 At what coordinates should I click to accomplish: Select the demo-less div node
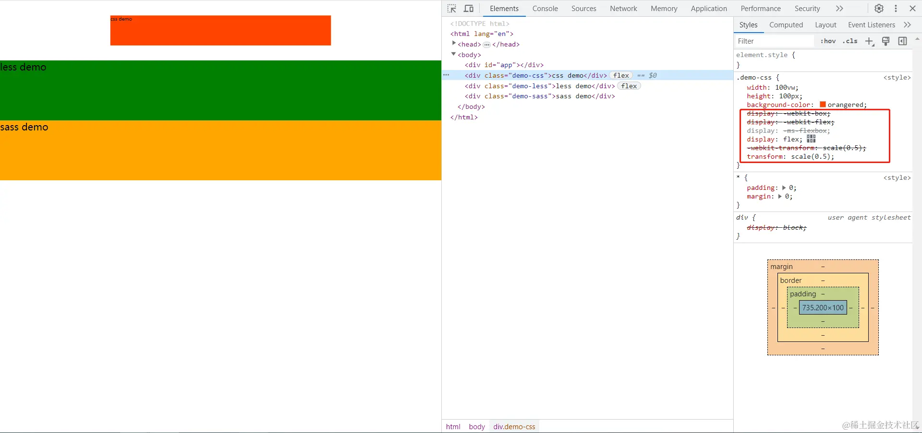point(540,86)
